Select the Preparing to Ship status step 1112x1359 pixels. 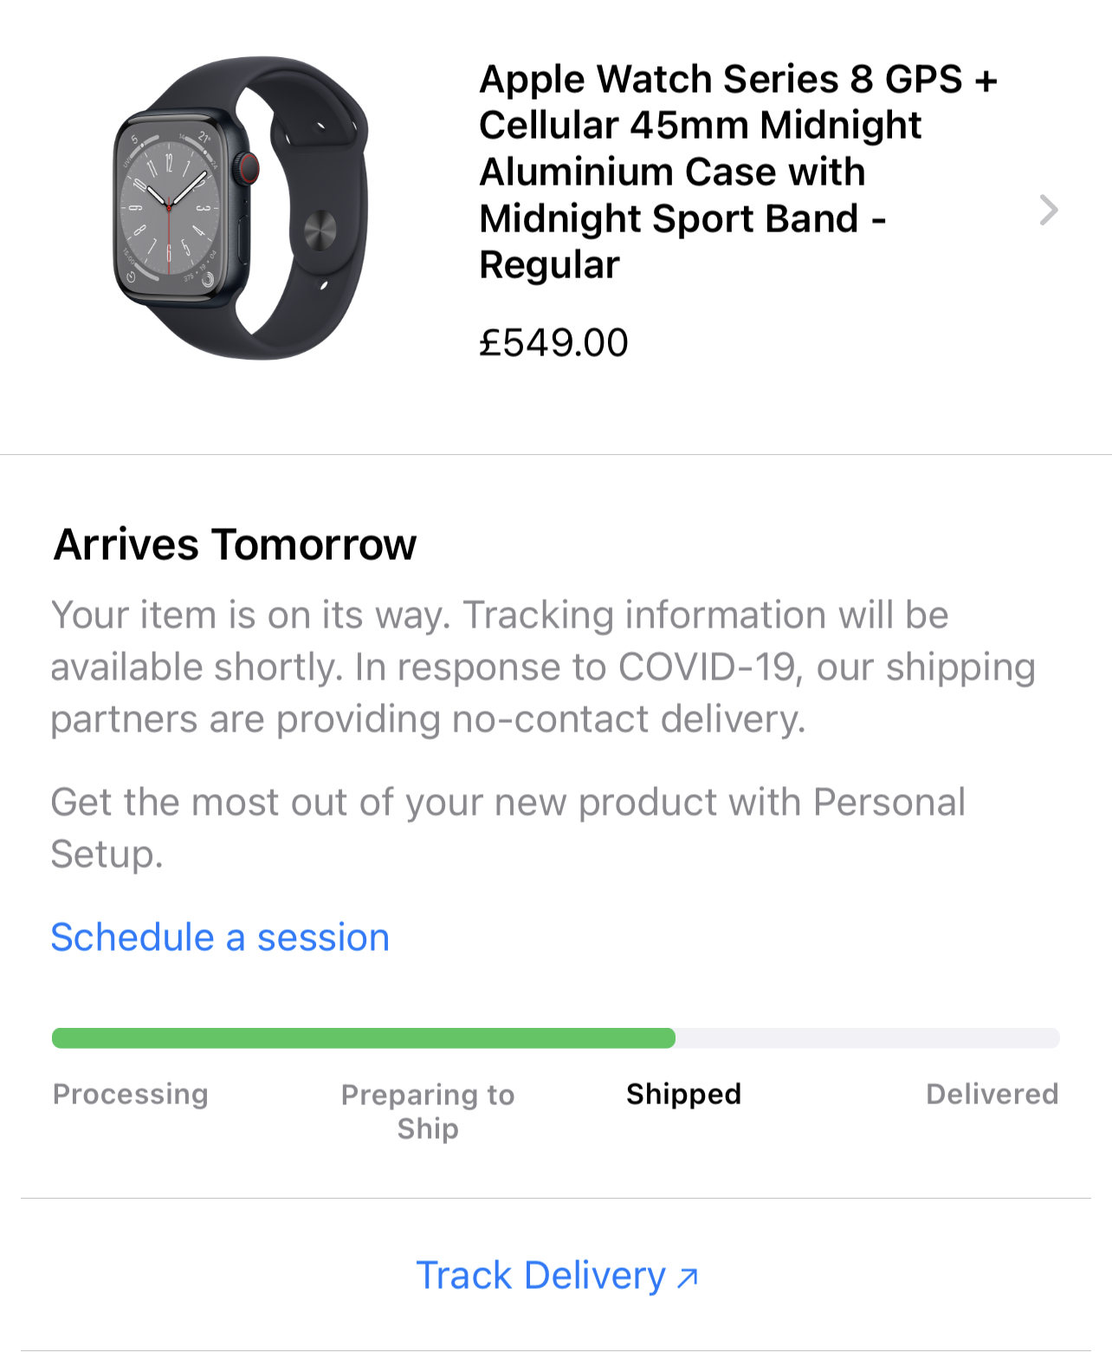pyautogui.click(x=428, y=1111)
